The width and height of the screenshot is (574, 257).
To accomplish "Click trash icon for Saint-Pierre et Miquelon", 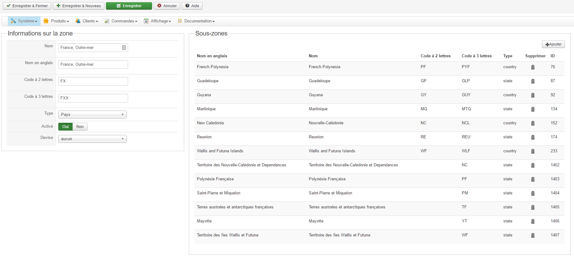I will (x=533, y=193).
